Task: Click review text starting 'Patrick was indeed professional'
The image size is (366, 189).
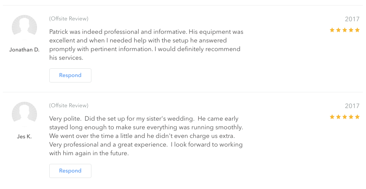Action: pyautogui.click(x=146, y=45)
